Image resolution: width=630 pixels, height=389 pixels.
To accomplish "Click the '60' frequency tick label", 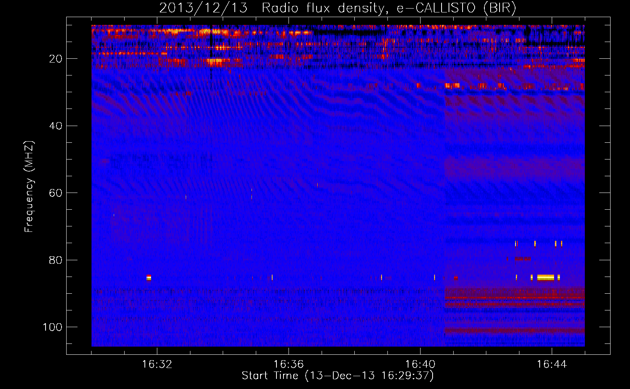I will [56, 193].
